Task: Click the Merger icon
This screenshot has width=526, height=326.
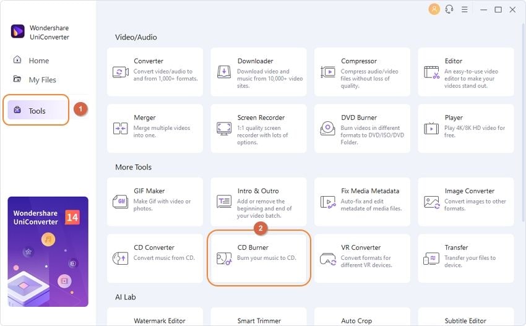Action: [121, 129]
